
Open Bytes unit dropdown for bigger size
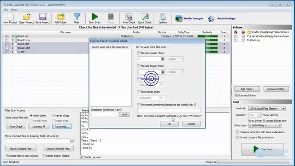click(x=176, y=72)
